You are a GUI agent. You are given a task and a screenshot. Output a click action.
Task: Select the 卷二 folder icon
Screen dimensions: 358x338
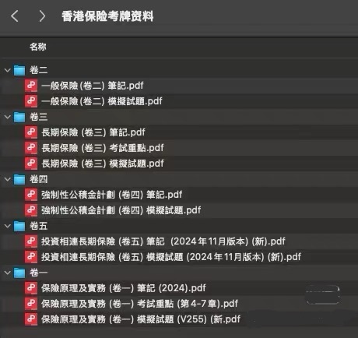pyautogui.click(x=19, y=70)
